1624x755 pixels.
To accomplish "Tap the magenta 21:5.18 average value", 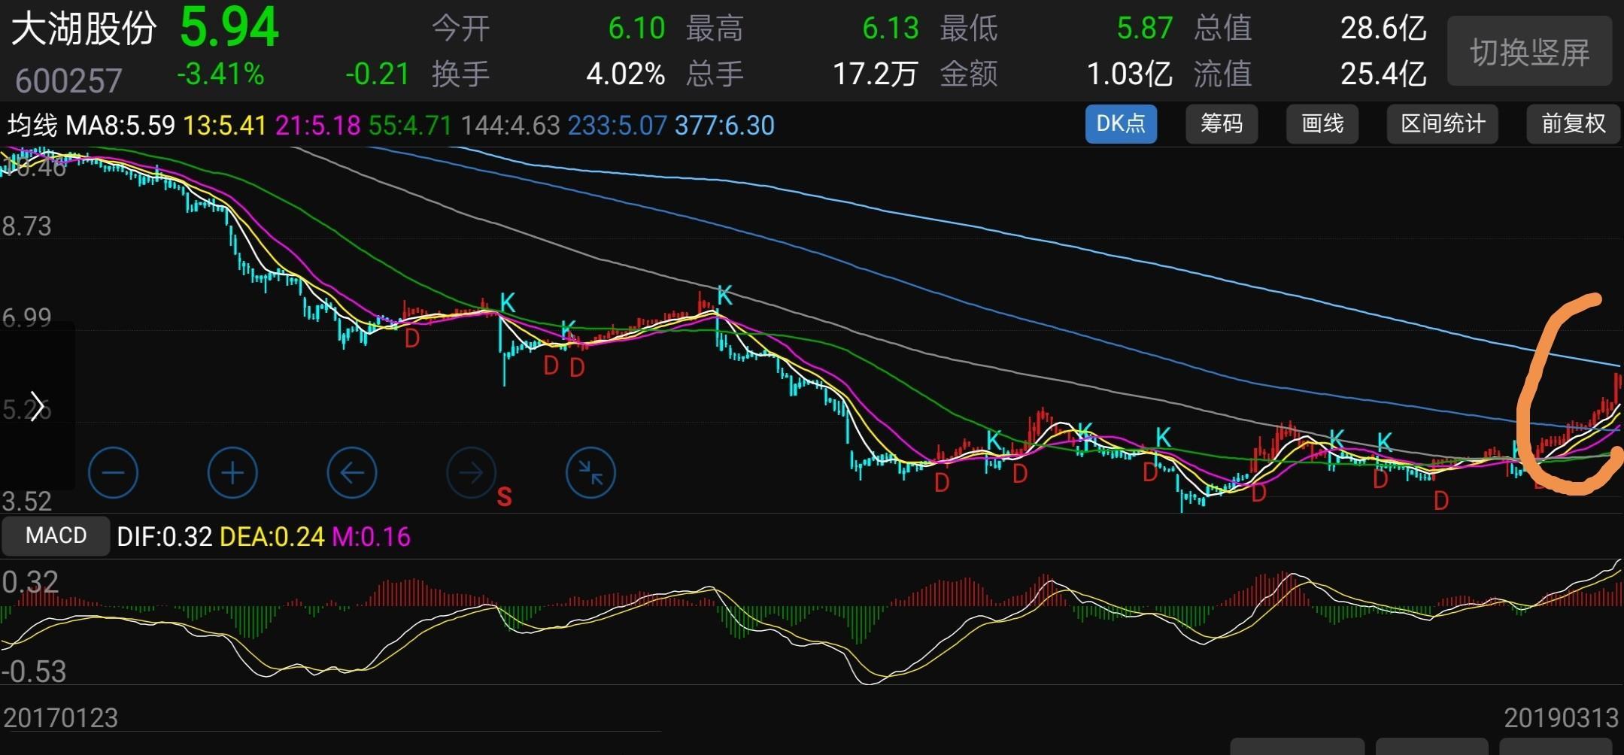I will point(317,125).
